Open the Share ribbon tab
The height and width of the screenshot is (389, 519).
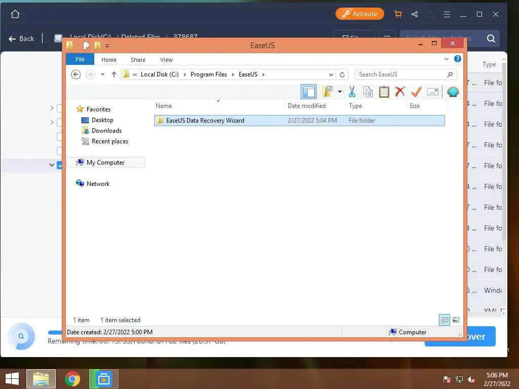coord(138,60)
